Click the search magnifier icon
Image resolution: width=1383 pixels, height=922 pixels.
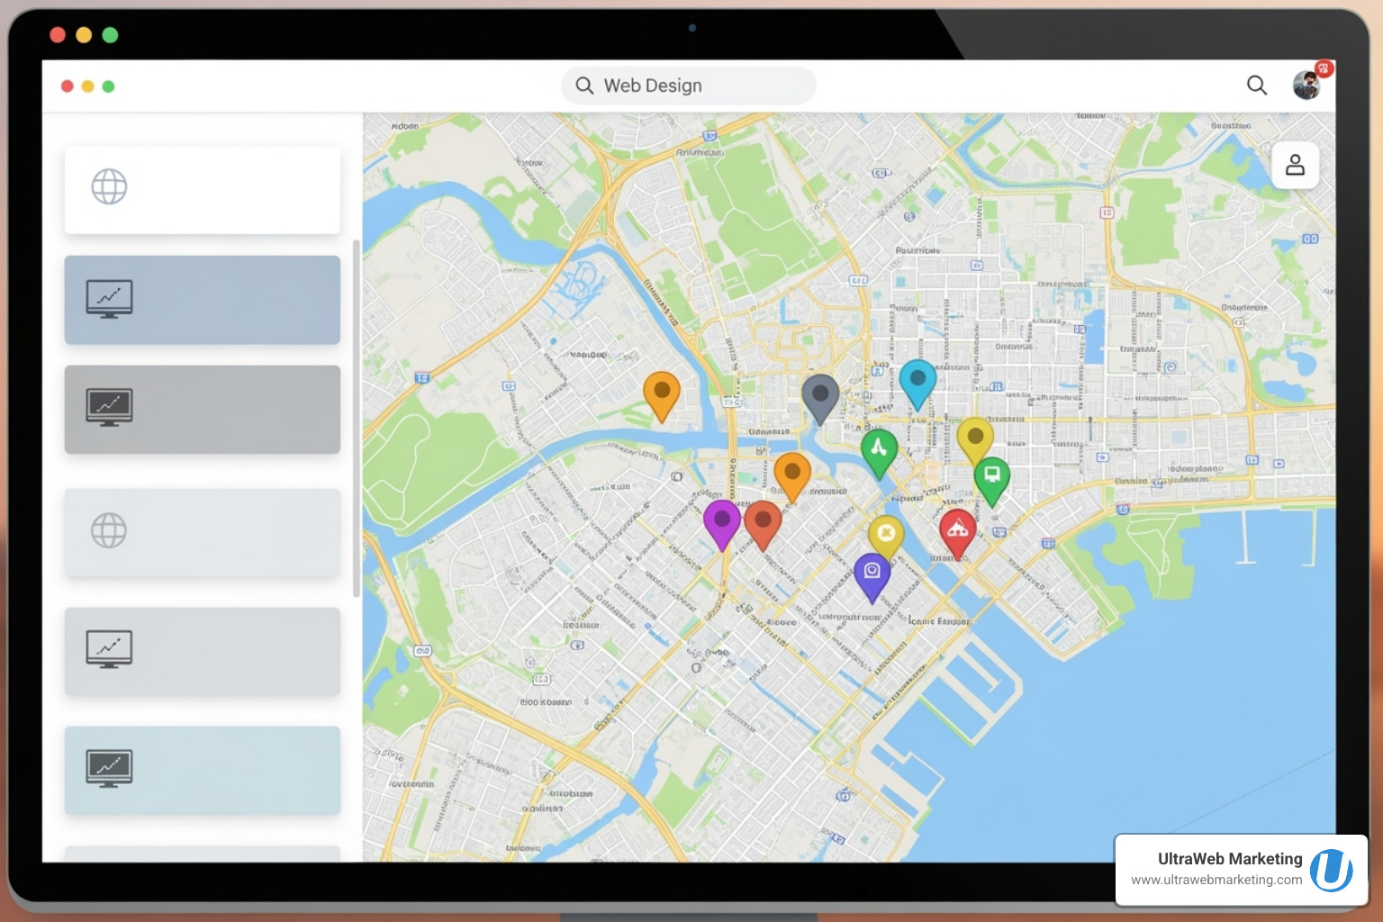pyautogui.click(x=1257, y=86)
